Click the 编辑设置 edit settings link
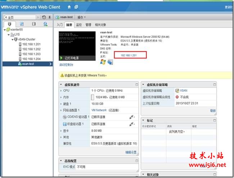The image size is (234, 178). (131, 152)
